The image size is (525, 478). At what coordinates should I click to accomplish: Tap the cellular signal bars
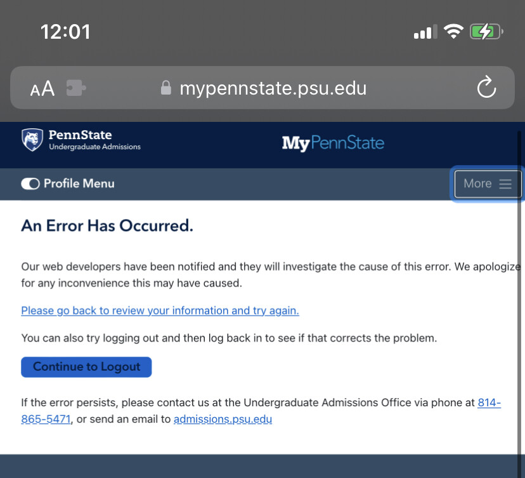coord(425,32)
